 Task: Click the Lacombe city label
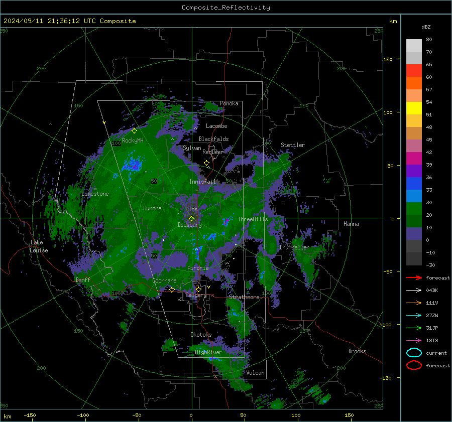(x=216, y=126)
